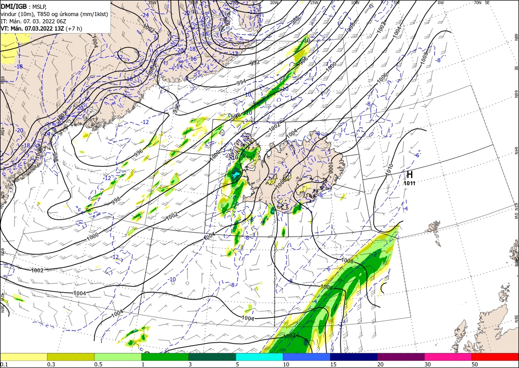This screenshot has width=519, height=368.
Task: Click the '992' isobar label
Action: 255,63
